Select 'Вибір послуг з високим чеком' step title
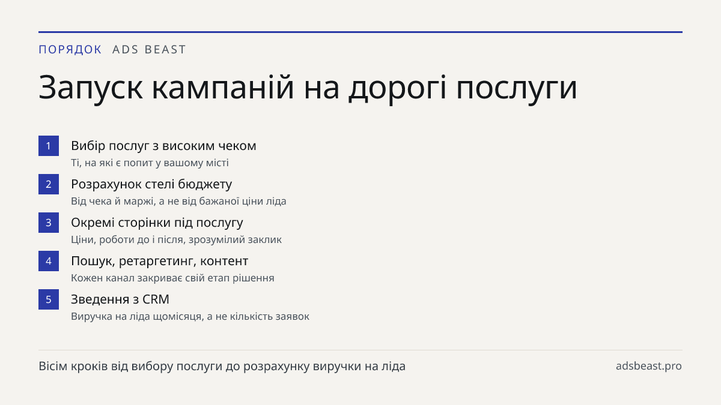Image resolution: width=721 pixels, height=405 pixels. (163, 146)
